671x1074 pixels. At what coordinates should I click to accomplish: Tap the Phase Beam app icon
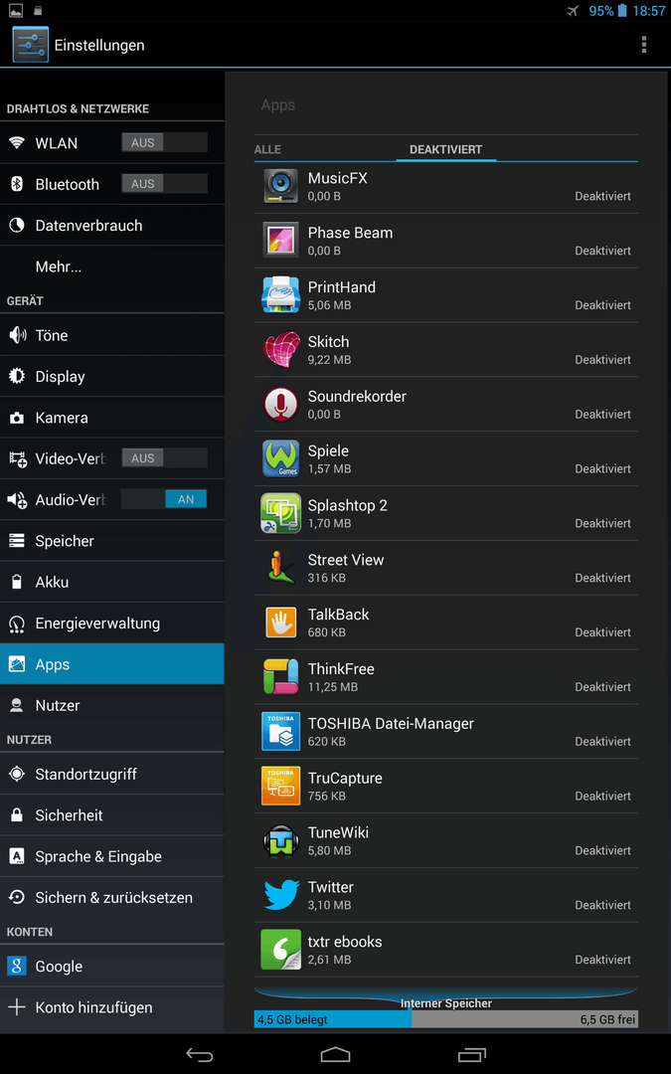click(x=280, y=241)
